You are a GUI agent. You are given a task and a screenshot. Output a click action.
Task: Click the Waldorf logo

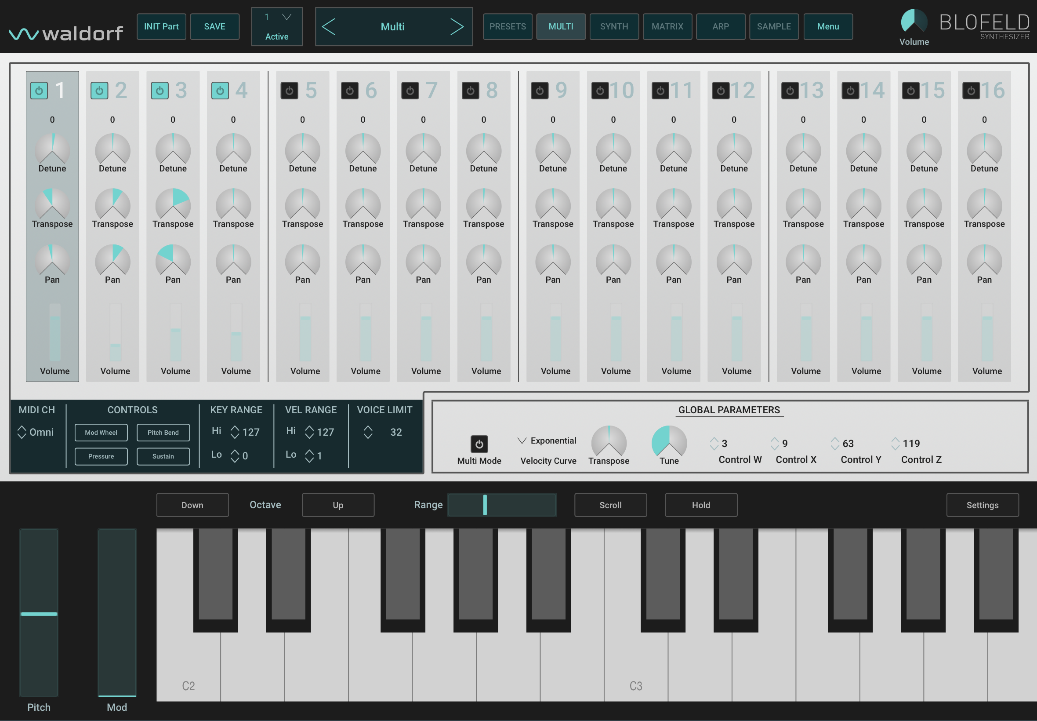[66, 33]
